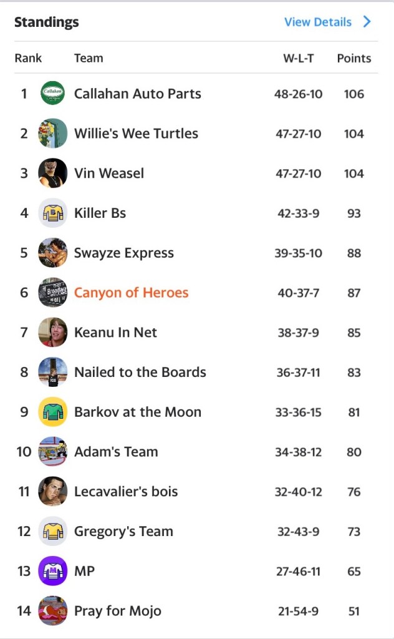Click the Vin Weasel team icon

coord(52,173)
